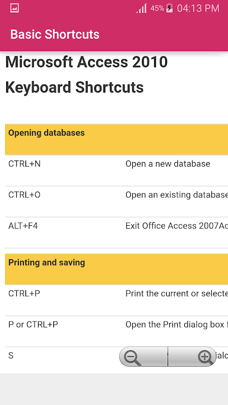Tap the zoom out magnifier button
Image resolution: width=228 pixels, height=405 pixels.
pyautogui.click(x=143, y=356)
